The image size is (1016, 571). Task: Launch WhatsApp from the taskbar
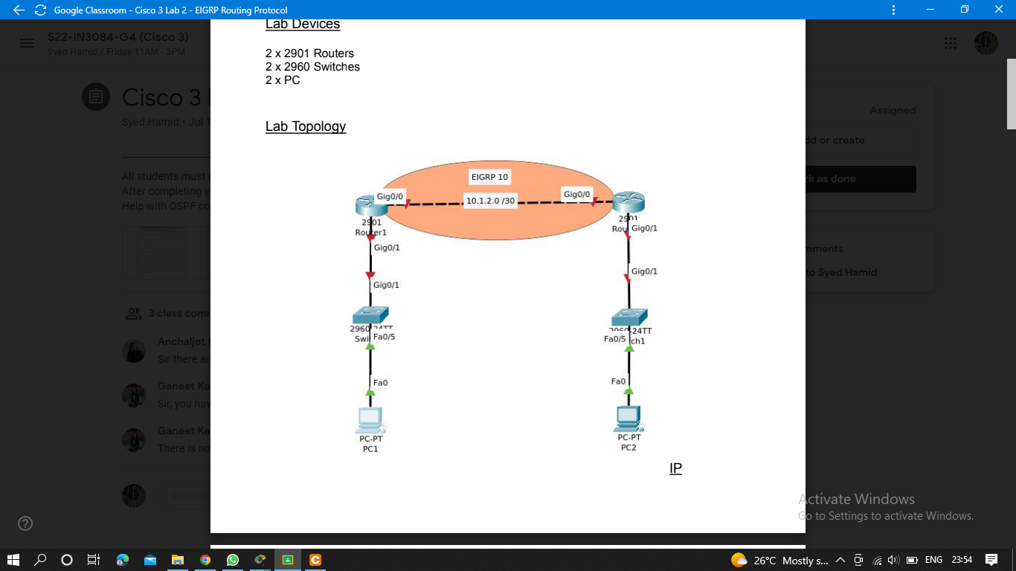click(x=232, y=559)
